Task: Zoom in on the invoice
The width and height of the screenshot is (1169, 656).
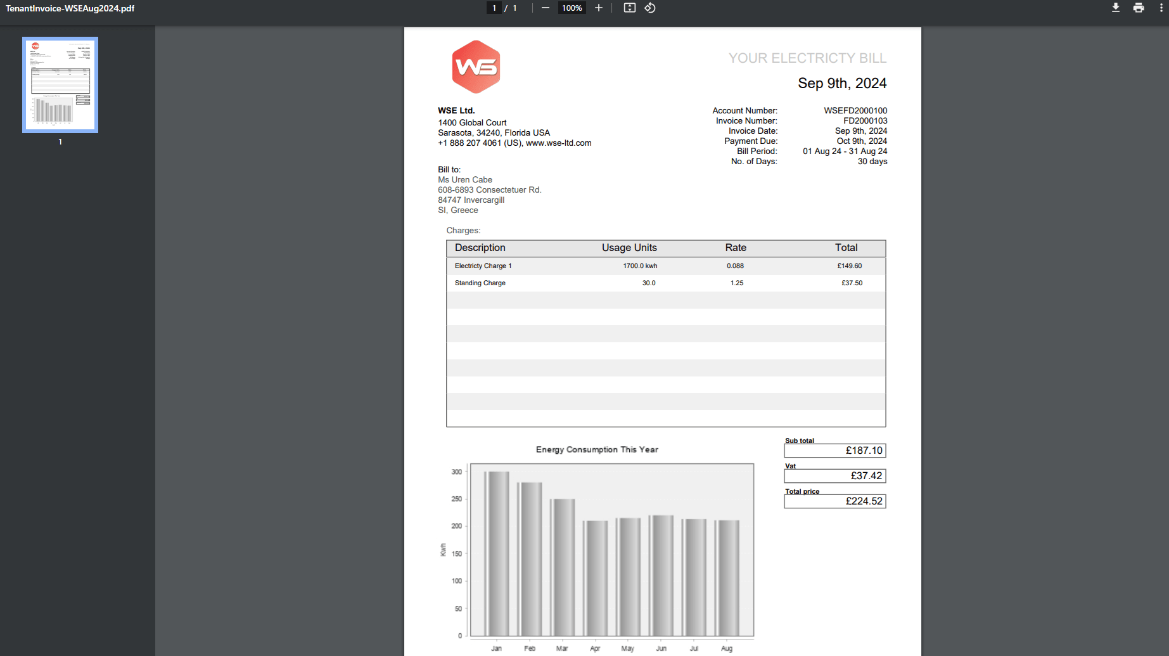Action: click(598, 8)
